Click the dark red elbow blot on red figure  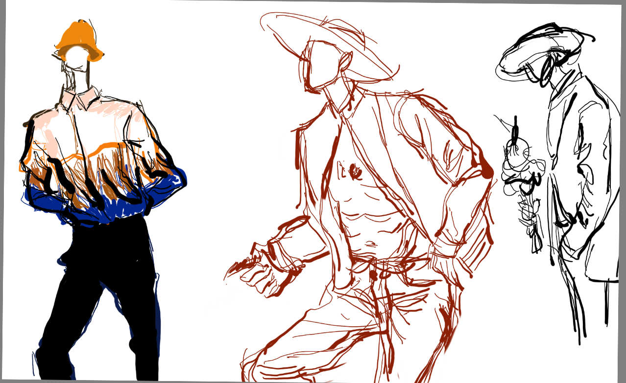487,171
